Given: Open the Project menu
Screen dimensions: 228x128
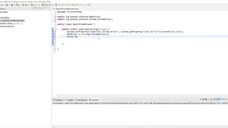Looking at the screenshot, I should click(x=30, y=2).
